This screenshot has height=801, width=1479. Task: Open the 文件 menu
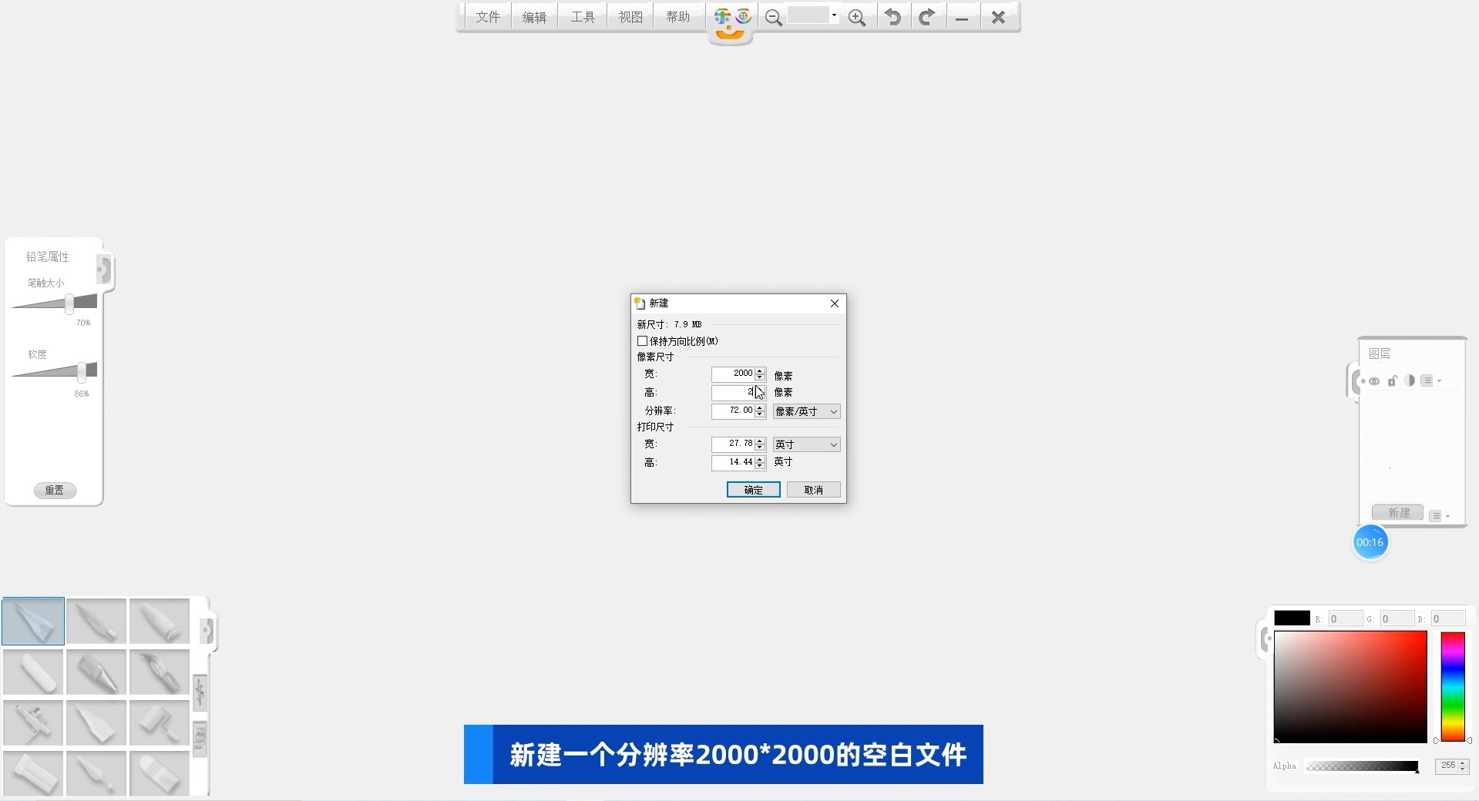[487, 17]
